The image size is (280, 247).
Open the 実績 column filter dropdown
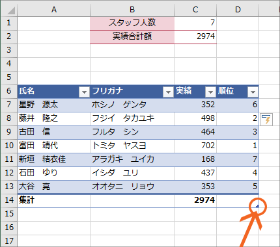tap(210, 92)
